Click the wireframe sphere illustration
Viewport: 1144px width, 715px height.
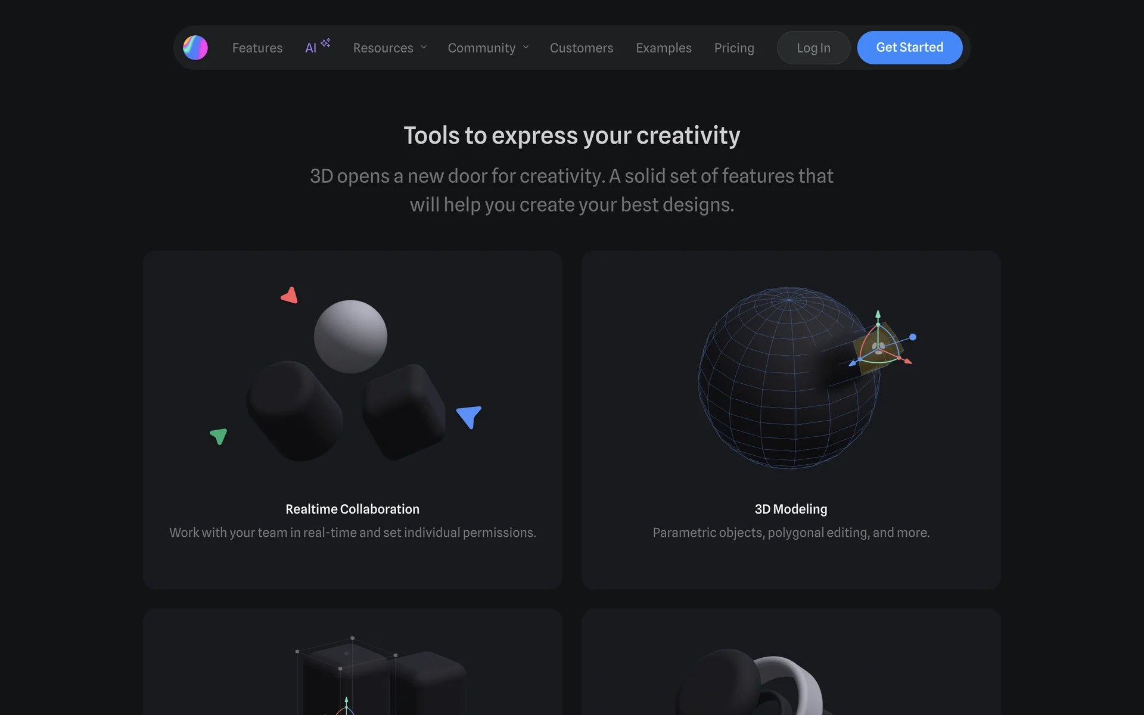point(789,378)
